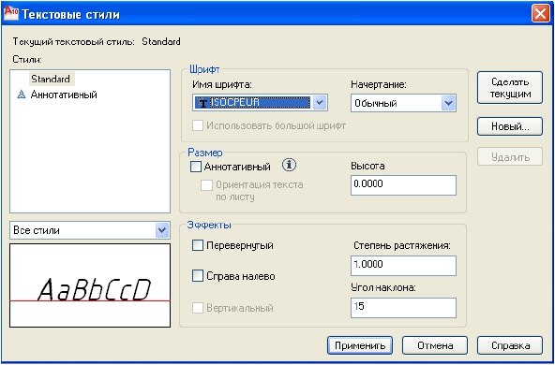This screenshot has height=365, width=555.
Task: Click the annotative triangle icon beside Аннотативный style
Action: click(x=22, y=95)
